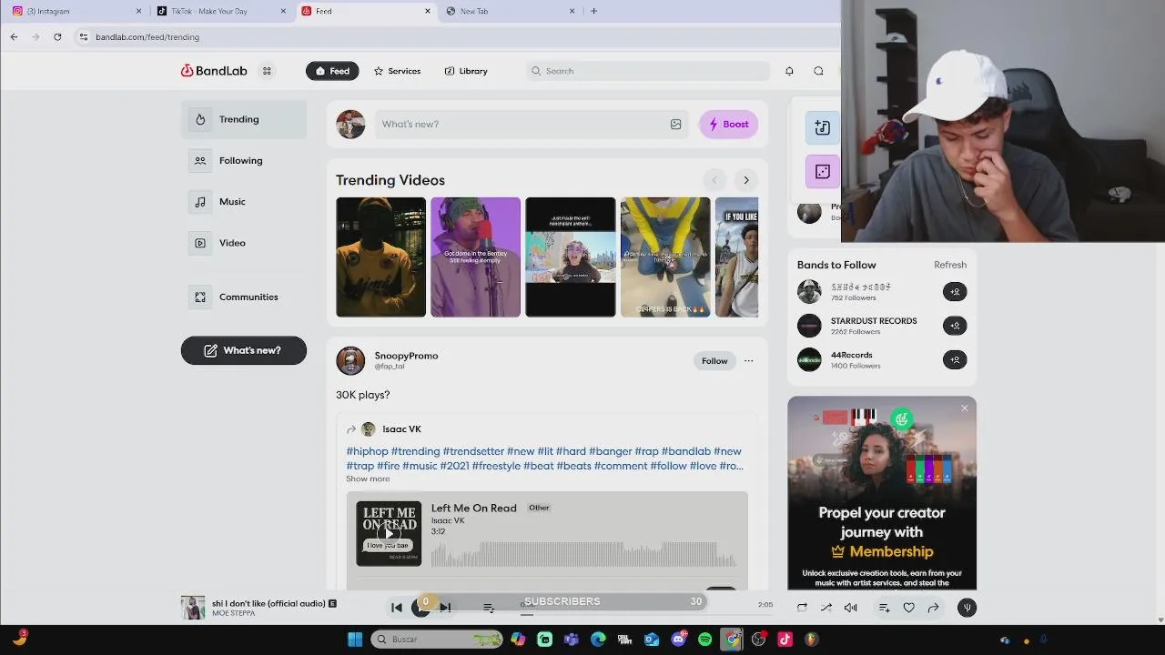Reload the page in the browser
Viewport: 1165px width, 655px height.
pos(57,37)
